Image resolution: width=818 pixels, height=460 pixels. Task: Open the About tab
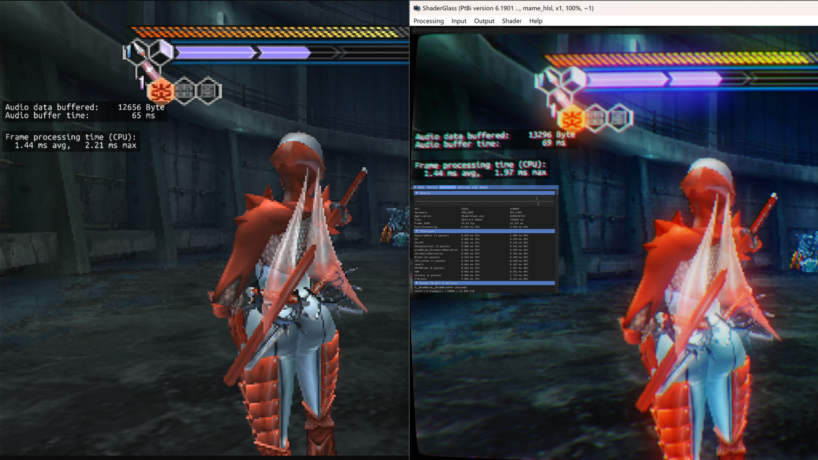484,187
